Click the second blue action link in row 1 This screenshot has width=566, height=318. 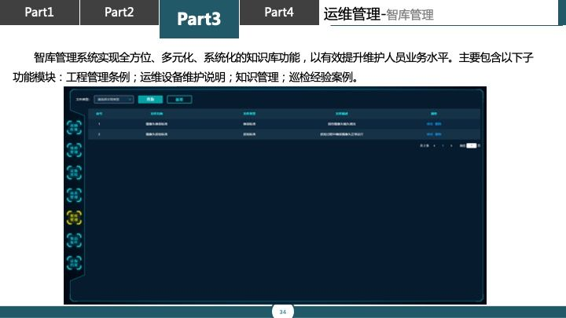pyautogui.click(x=438, y=124)
